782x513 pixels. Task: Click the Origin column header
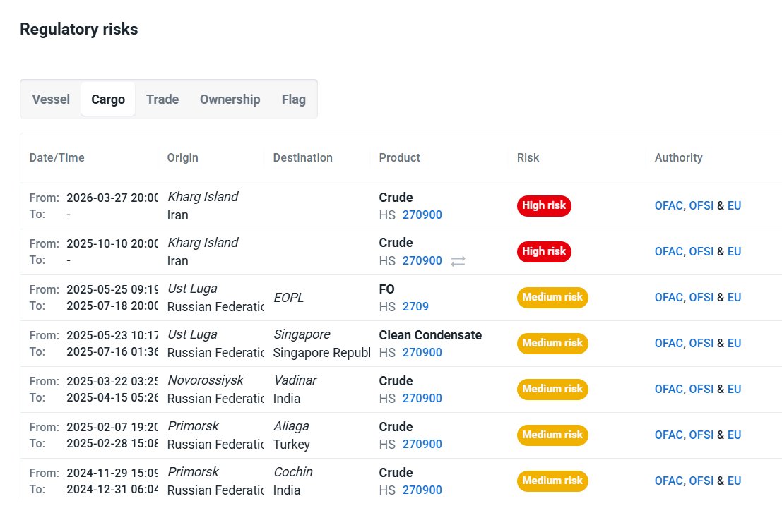(182, 157)
